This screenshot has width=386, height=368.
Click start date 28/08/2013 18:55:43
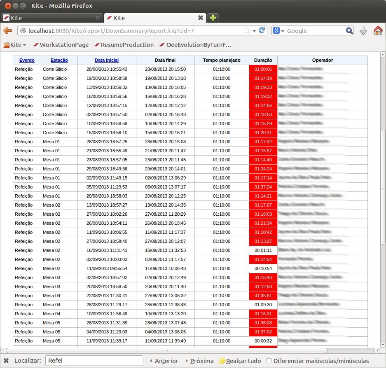107,70
